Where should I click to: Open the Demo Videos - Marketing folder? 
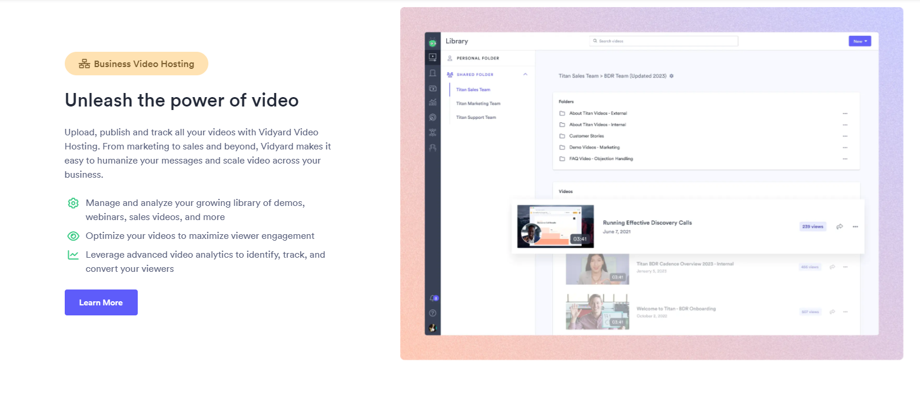click(x=594, y=148)
